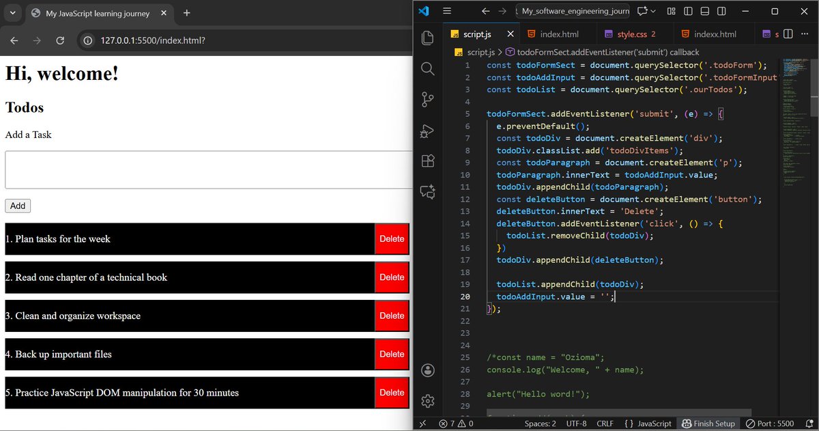Toggle the Primary Side Bar
The width and height of the screenshot is (819, 431).
pyautogui.click(x=688, y=11)
